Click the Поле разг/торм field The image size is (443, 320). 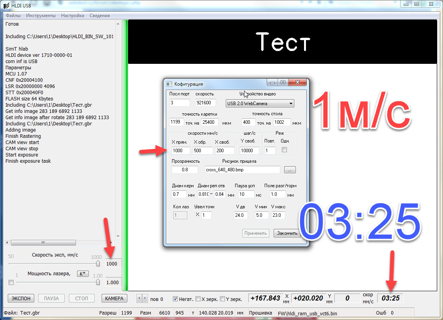[278, 194]
